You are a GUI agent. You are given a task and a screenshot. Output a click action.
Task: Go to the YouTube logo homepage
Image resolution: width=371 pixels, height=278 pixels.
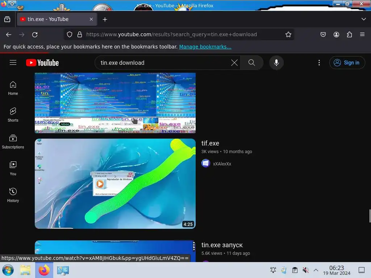42,63
